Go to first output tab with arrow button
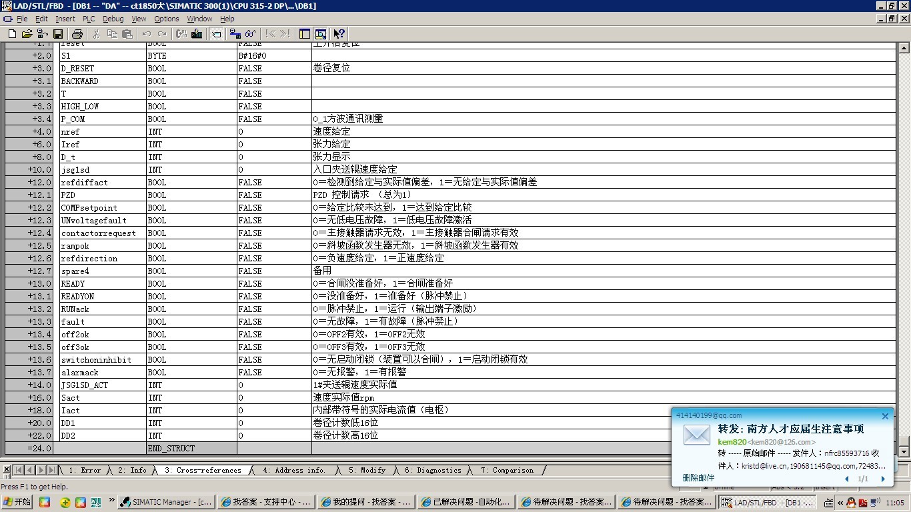 tap(19, 470)
